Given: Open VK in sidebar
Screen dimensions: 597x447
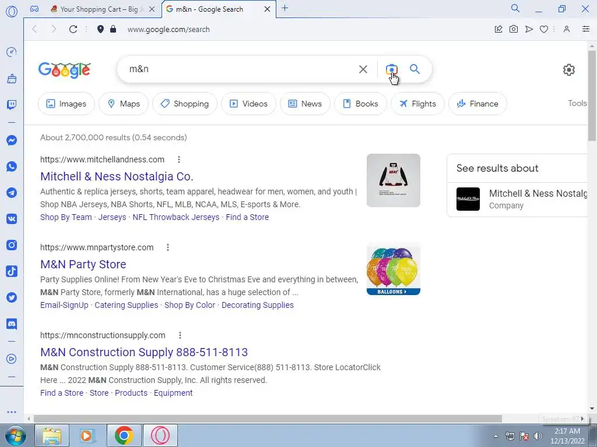Looking at the screenshot, I should (x=12, y=219).
